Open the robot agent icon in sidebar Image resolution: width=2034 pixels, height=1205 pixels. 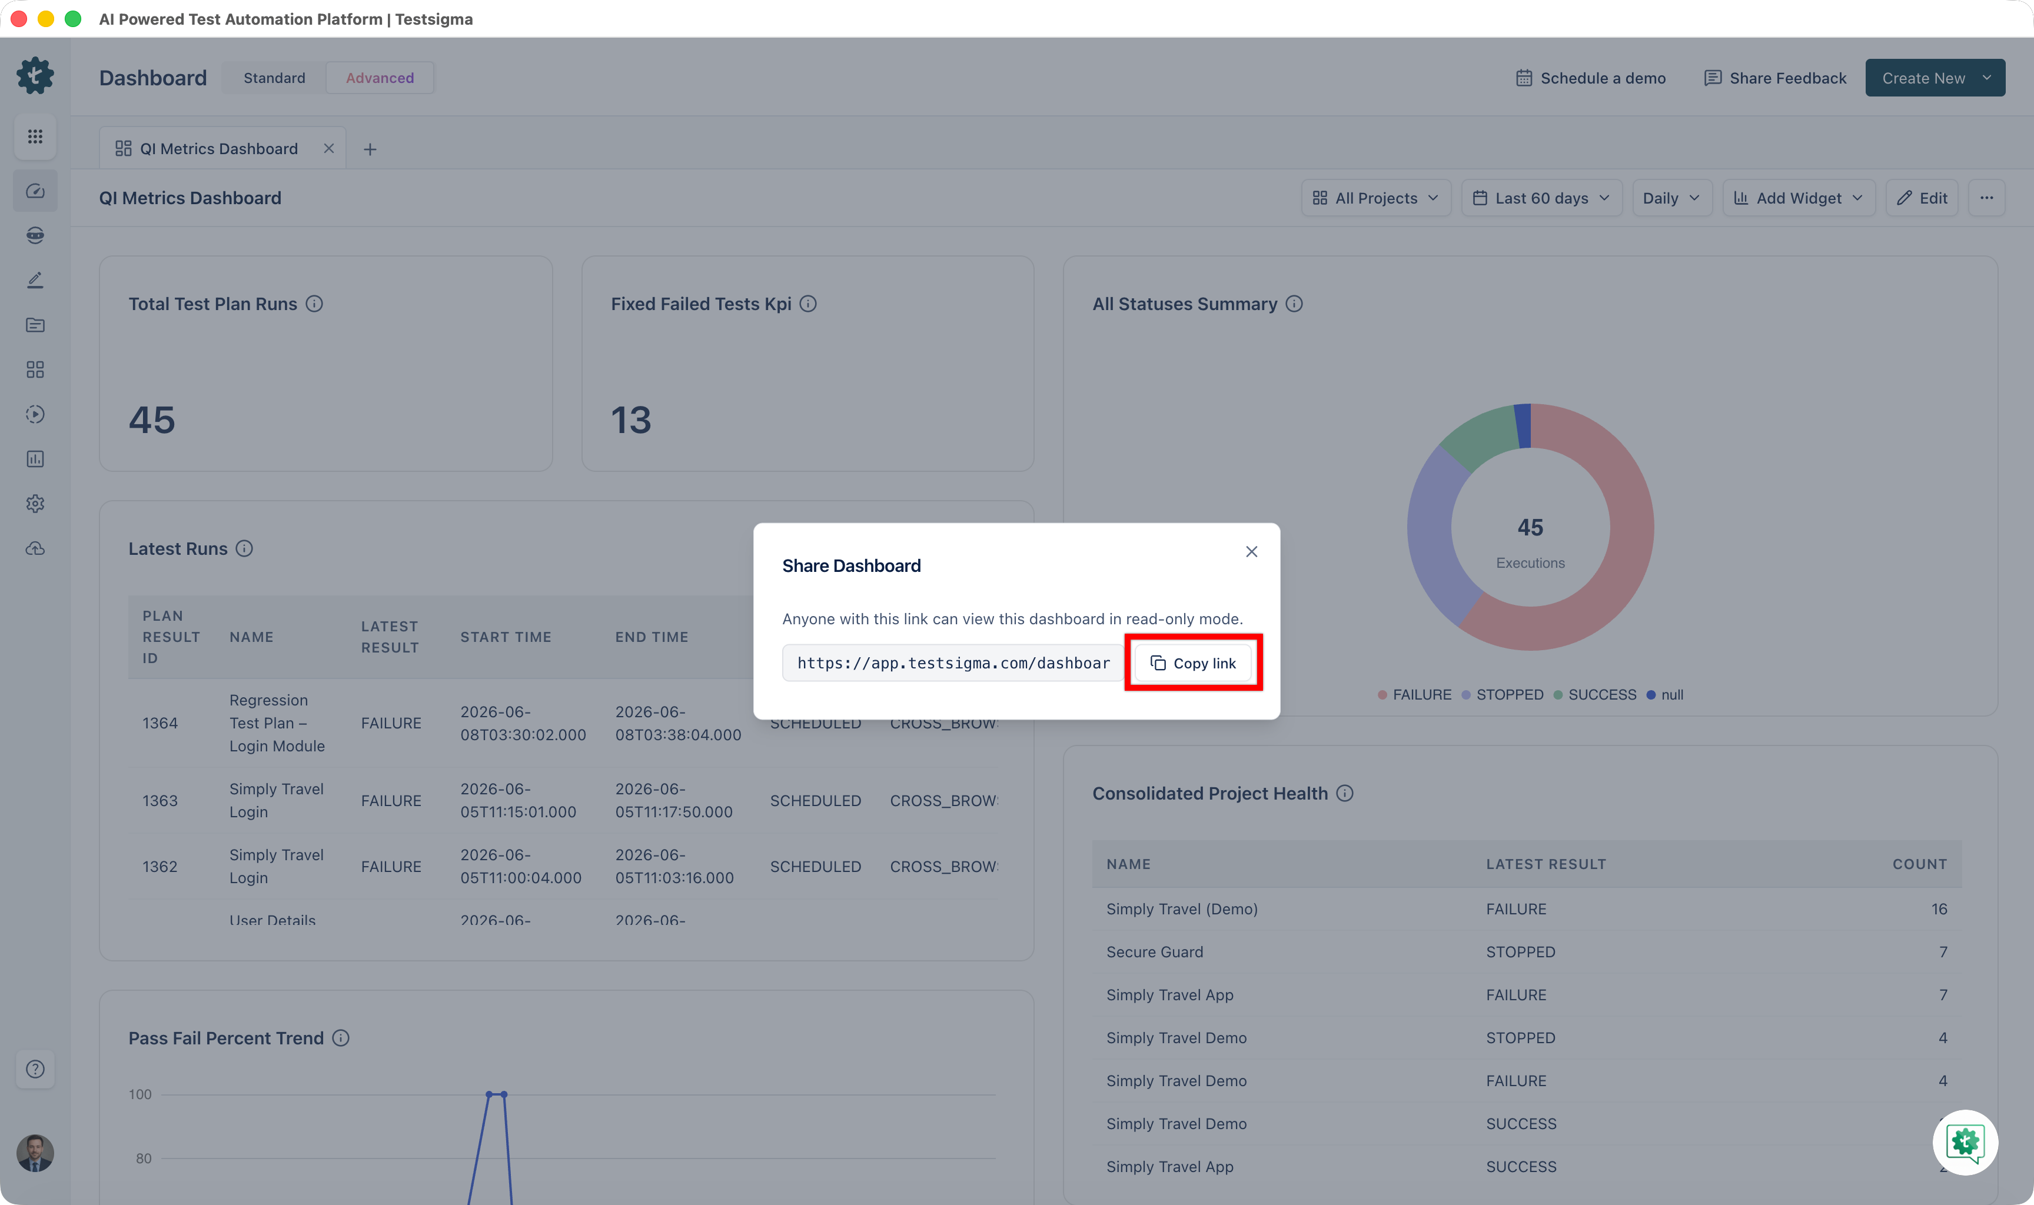tap(35, 235)
